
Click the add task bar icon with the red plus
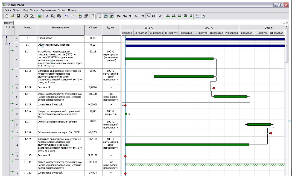click(197, 16)
